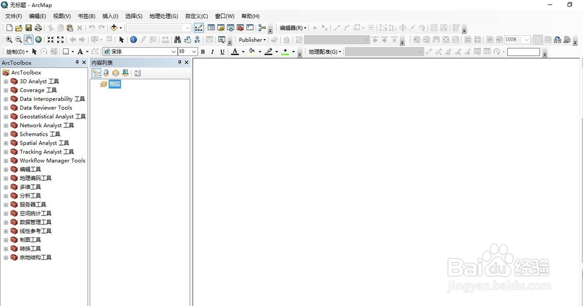The height and width of the screenshot is (306, 583).
Task: Pick the fill color bucket
Action: (252, 52)
